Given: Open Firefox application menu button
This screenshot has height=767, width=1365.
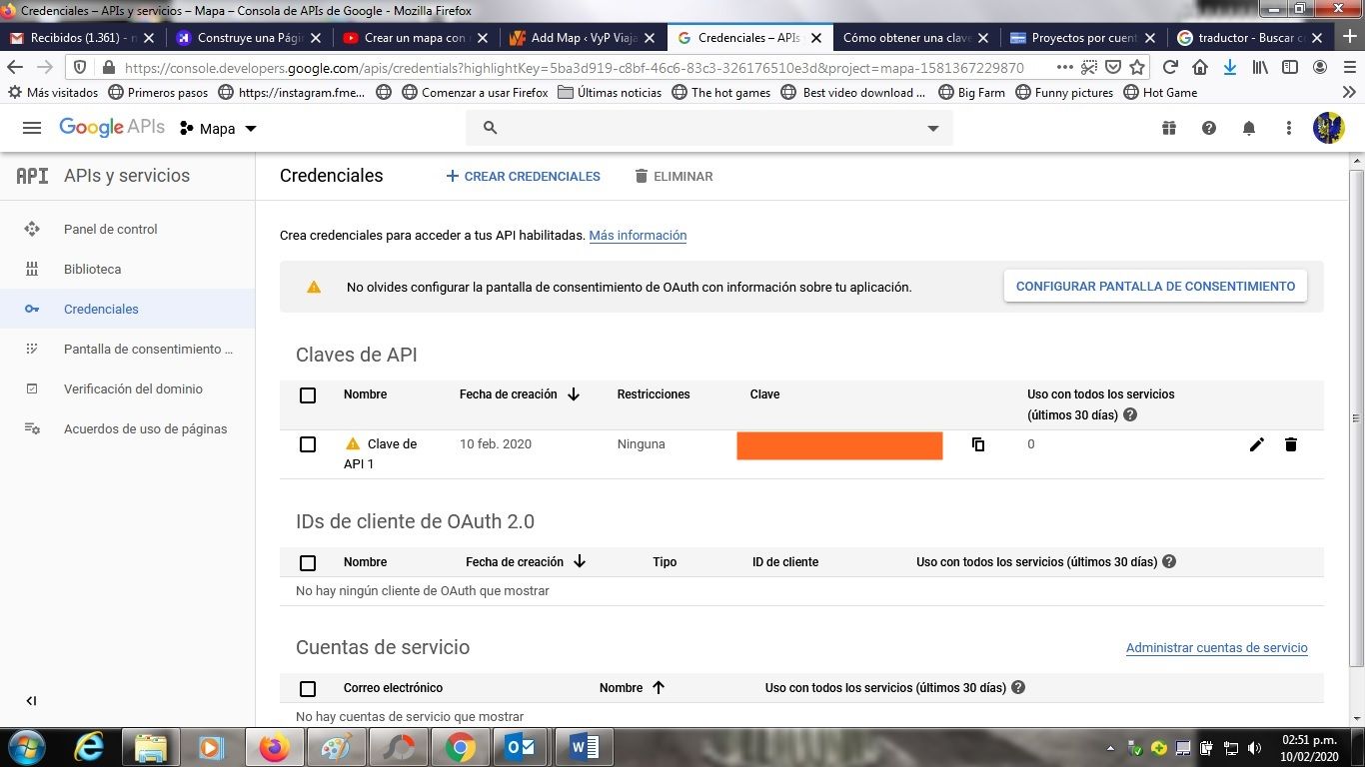Looking at the screenshot, I should [x=1349, y=67].
